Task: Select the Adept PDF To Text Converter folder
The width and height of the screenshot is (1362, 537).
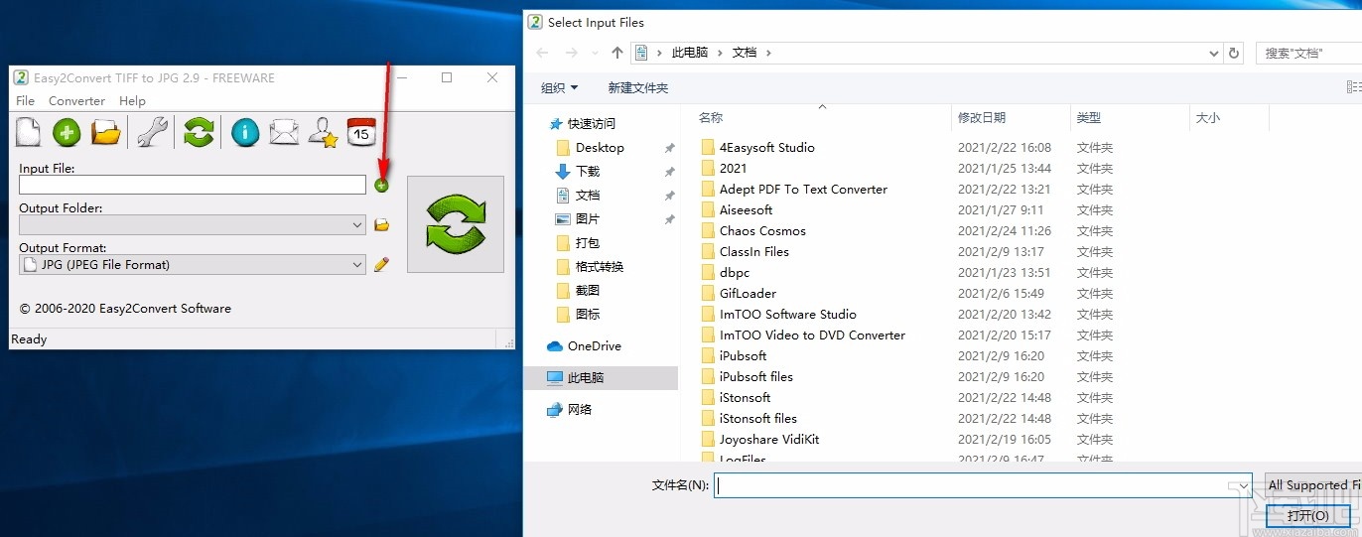Action: pyautogui.click(x=803, y=190)
